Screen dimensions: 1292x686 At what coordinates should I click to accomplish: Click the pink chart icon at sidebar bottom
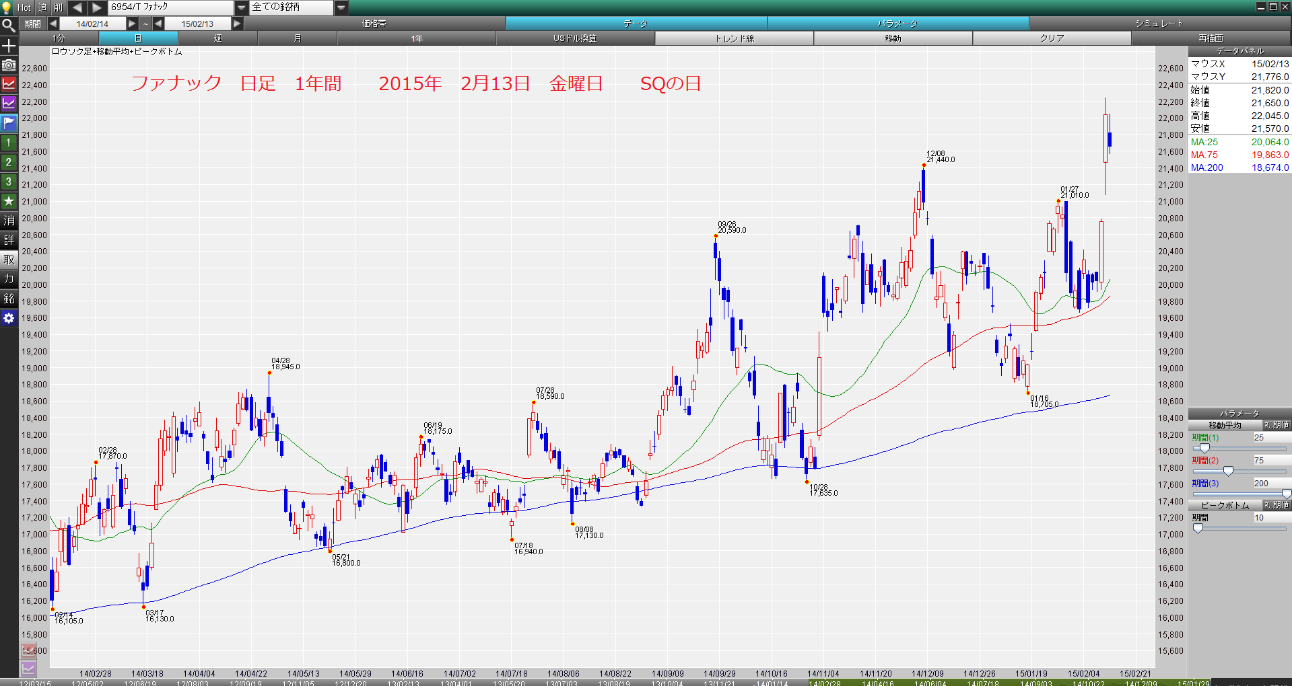pyautogui.click(x=28, y=651)
